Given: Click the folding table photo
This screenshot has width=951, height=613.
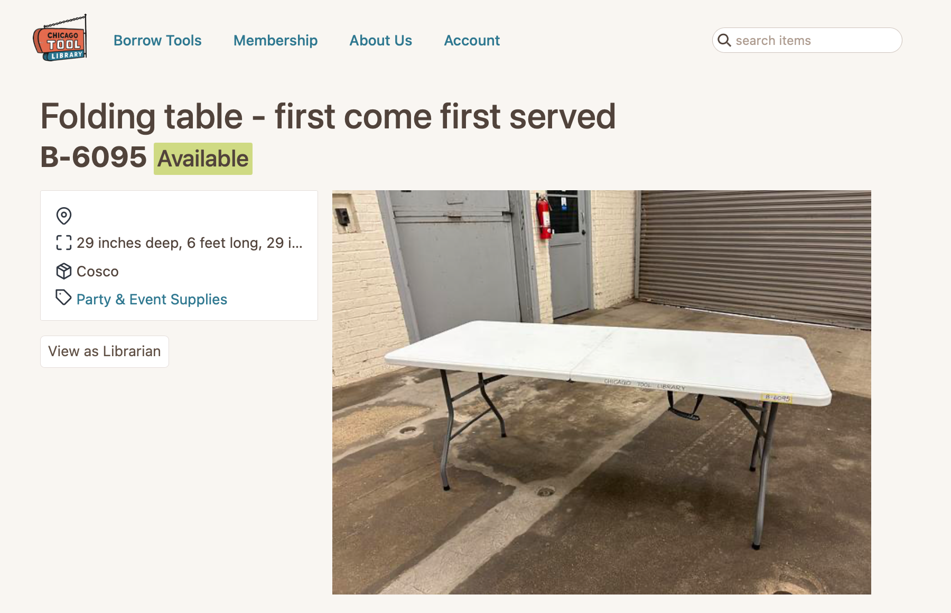Looking at the screenshot, I should [601, 392].
